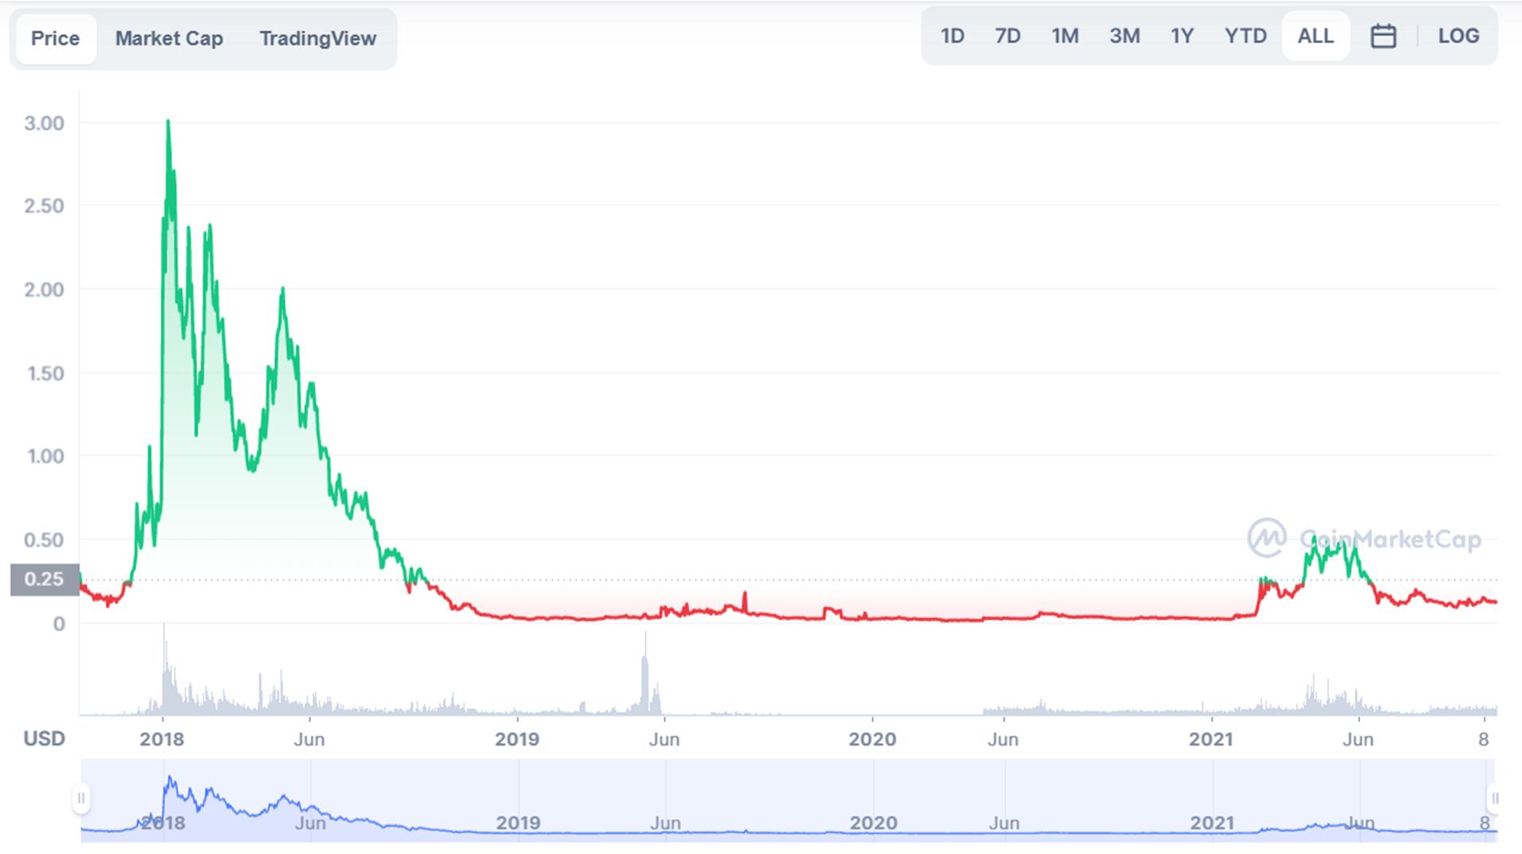Click the 0.25 price label marker
Image resolution: width=1522 pixels, height=854 pixels.
pyautogui.click(x=44, y=580)
